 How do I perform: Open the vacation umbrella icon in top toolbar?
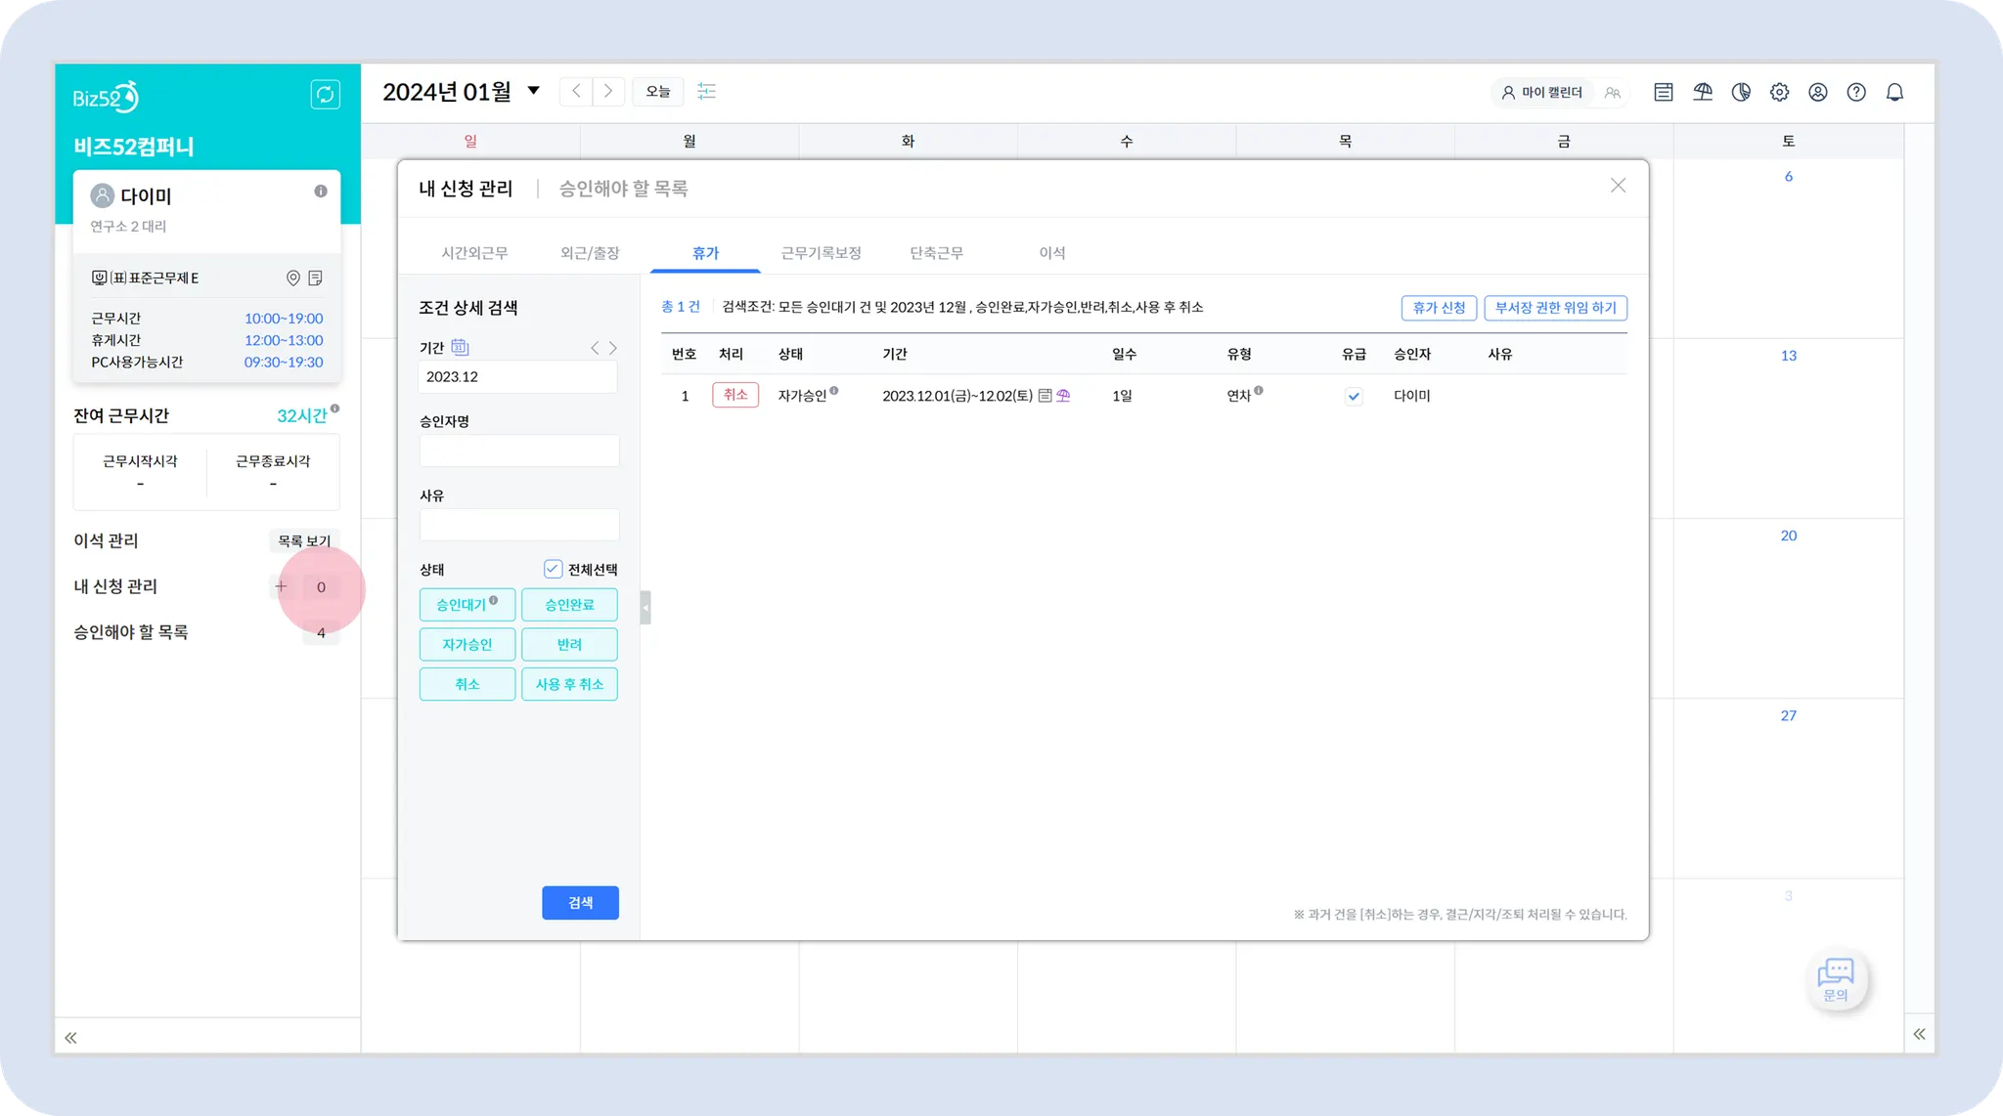pyautogui.click(x=1703, y=92)
